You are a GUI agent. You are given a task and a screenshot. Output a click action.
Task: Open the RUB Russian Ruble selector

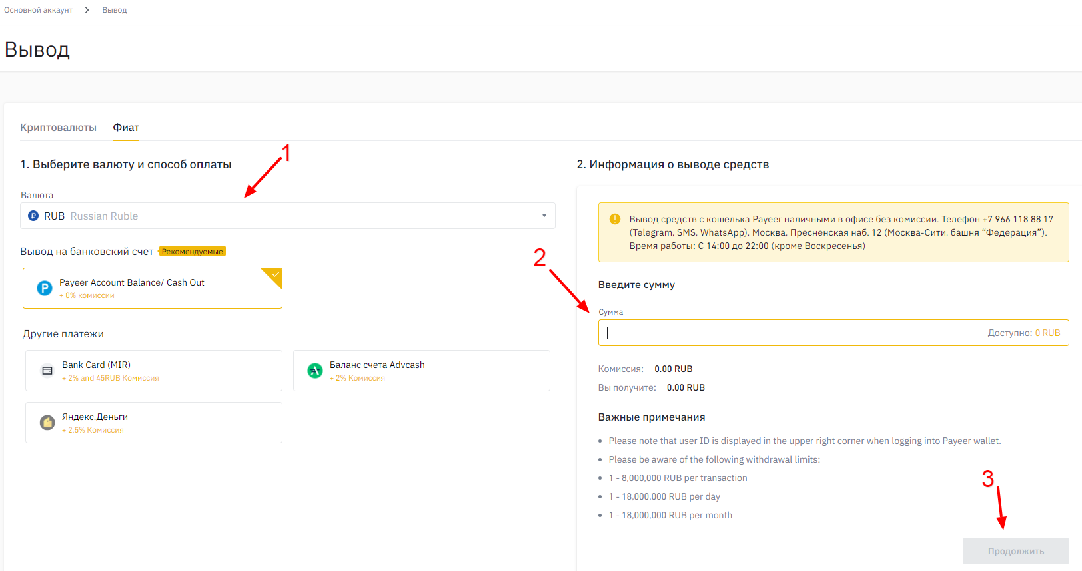tap(286, 216)
